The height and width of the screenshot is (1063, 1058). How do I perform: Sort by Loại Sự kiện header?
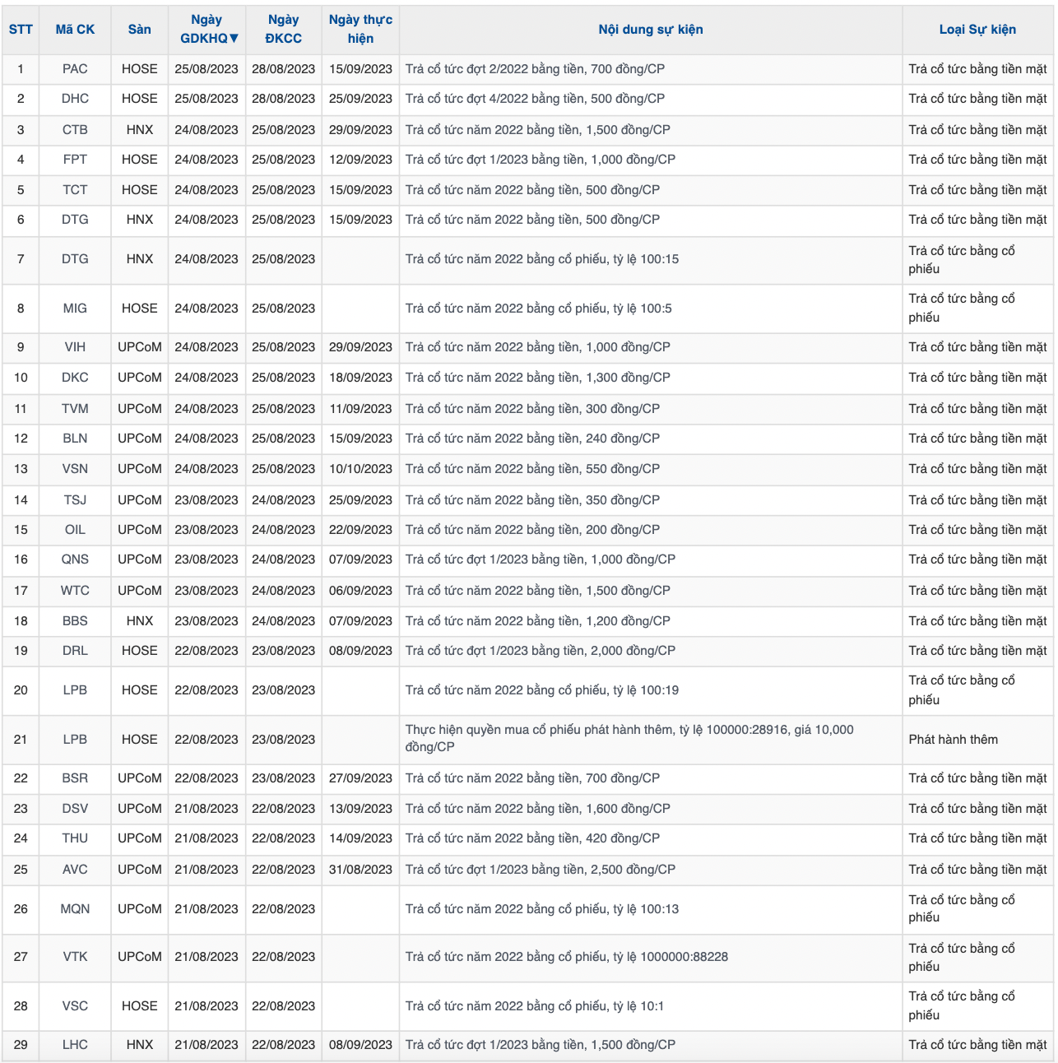(977, 30)
